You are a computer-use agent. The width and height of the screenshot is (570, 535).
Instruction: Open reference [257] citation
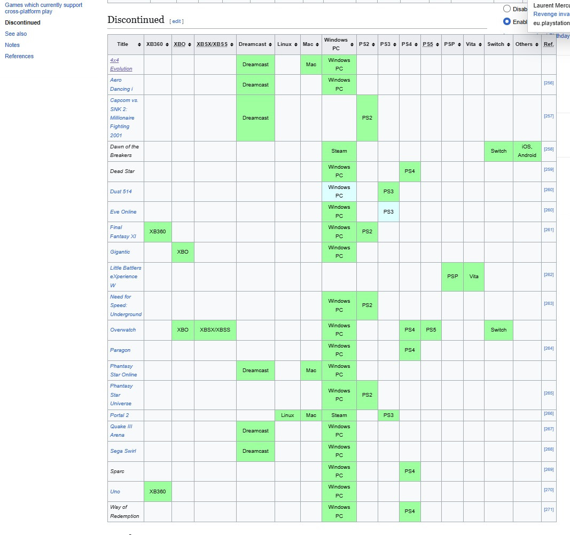click(x=549, y=116)
